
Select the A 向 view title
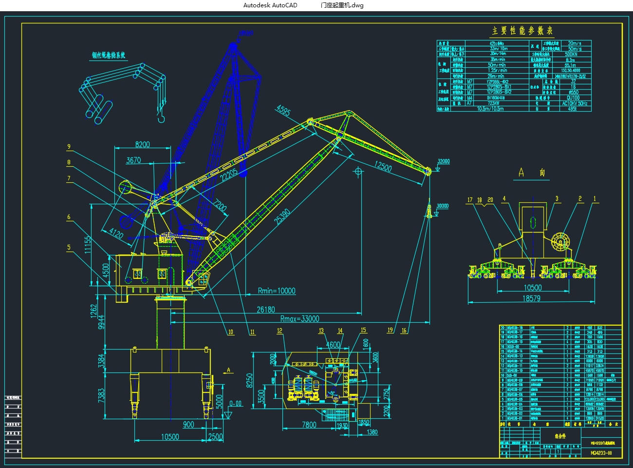531,173
